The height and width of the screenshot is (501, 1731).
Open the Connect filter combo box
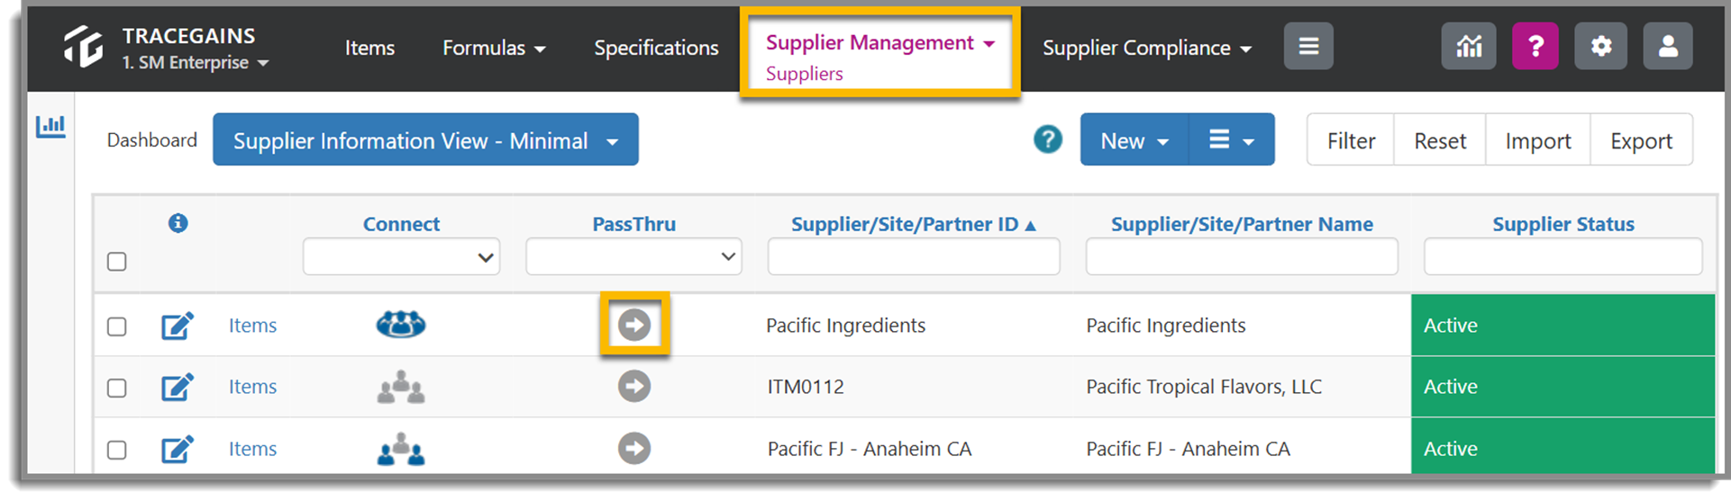[401, 257]
